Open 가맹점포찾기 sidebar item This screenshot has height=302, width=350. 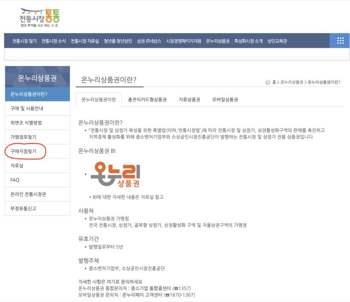pyautogui.click(x=37, y=137)
